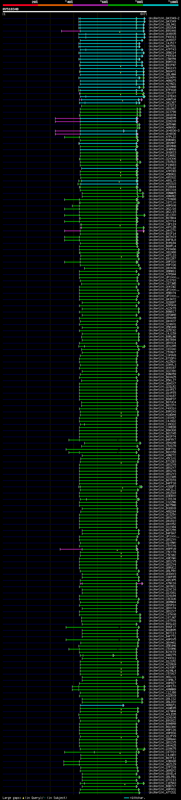This screenshot has height=800, width=181.
Task: Select the UniRef100_A9PFU9 label
Action: click(x=162, y=549)
